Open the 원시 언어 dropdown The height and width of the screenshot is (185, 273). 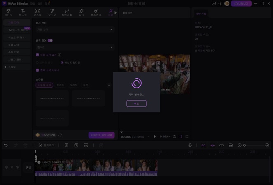pyautogui.click(x=75, y=30)
